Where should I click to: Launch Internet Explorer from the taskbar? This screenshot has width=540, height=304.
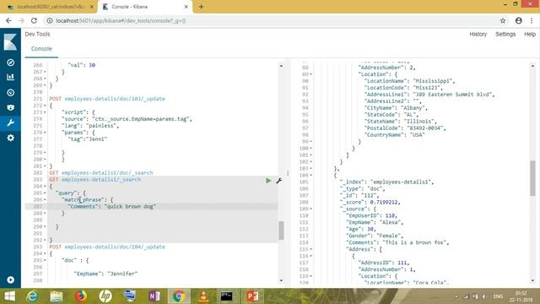32,296
